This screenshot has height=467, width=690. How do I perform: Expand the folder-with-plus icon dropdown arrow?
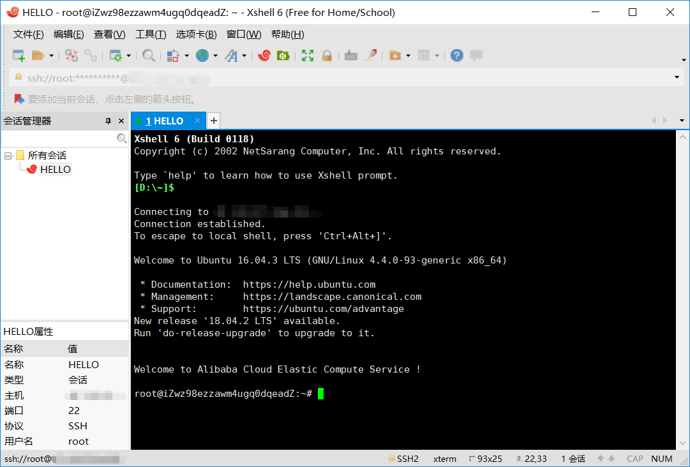[x=409, y=56]
